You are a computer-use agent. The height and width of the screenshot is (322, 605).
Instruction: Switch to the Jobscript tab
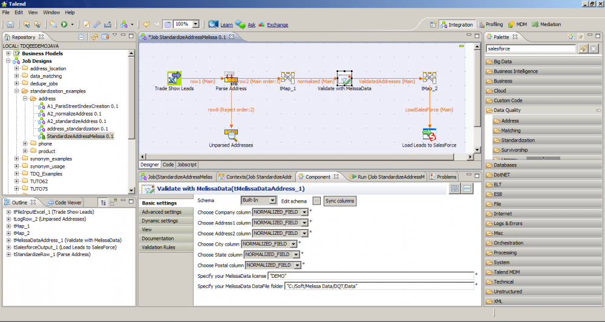pos(187,165)
